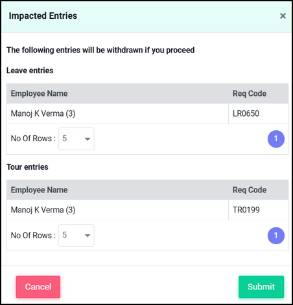Close the Impacted Entries dialog
This screenshot has height=305, width=293.
[283, 16]
